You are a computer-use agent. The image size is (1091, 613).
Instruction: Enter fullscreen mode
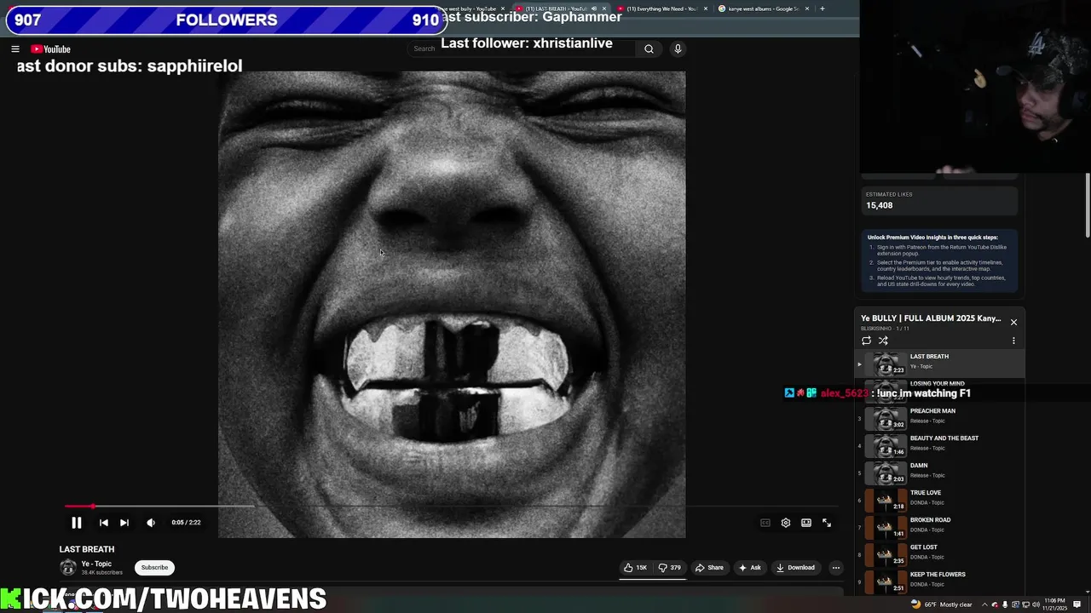point(827,523)
